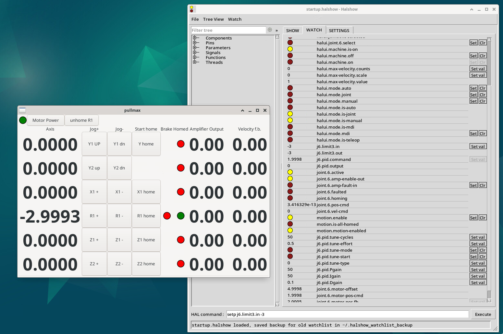This screenshot has width=503, height=334.
Task: Click into the HAL command input field
Action: pyautogui.click(x=347, y=314)
